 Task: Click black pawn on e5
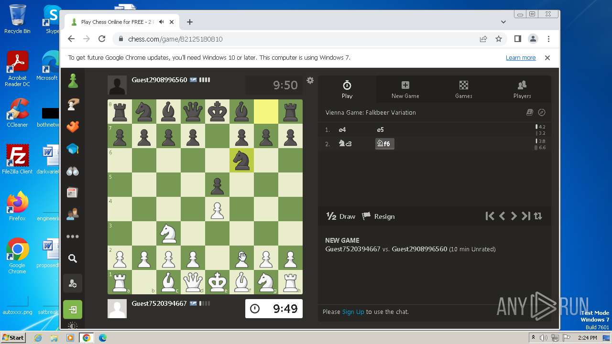pos(218,184)
